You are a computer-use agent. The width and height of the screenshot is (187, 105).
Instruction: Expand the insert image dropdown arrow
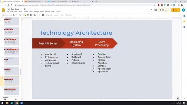[x=32, y=15]
